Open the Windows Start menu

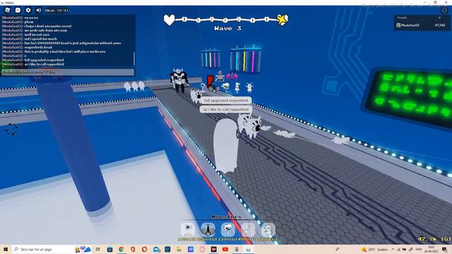tap(5, 249)
